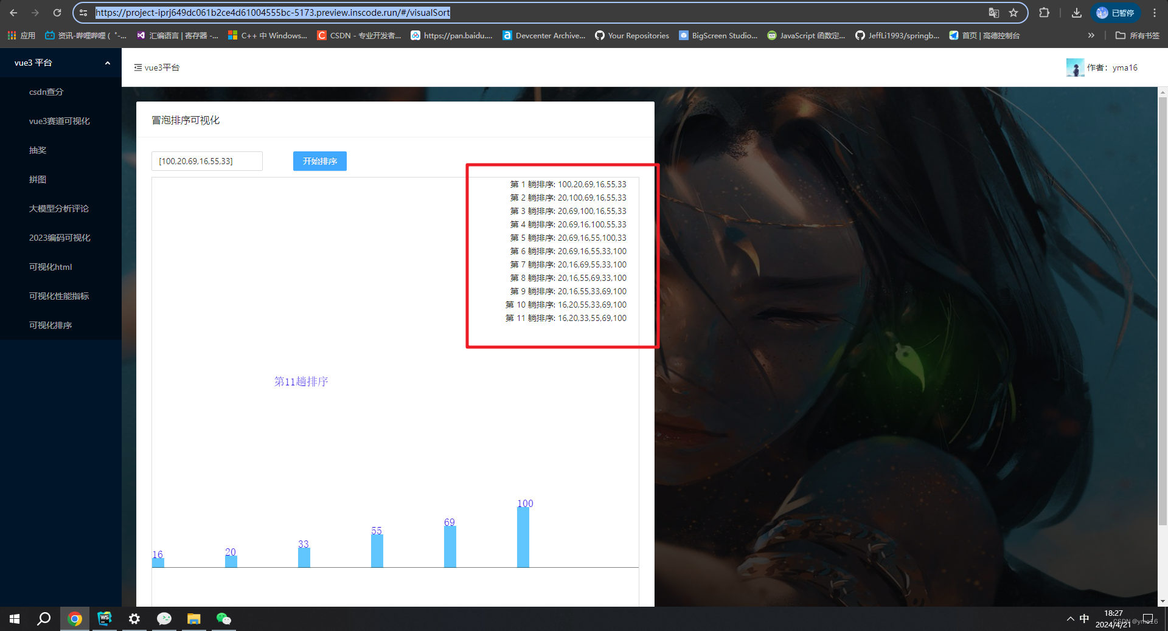The image size is (1168, 631).
Task: Click the address bar URL
Action: coord(273,13)
